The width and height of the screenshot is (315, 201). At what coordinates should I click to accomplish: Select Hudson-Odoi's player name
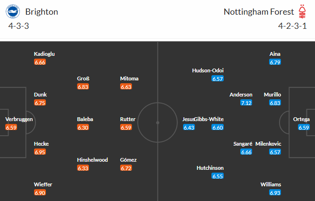[x=208, y=70]
